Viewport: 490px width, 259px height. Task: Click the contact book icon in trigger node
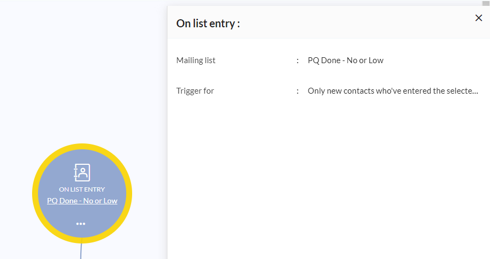pyautogui.click(x=82, y=172)
